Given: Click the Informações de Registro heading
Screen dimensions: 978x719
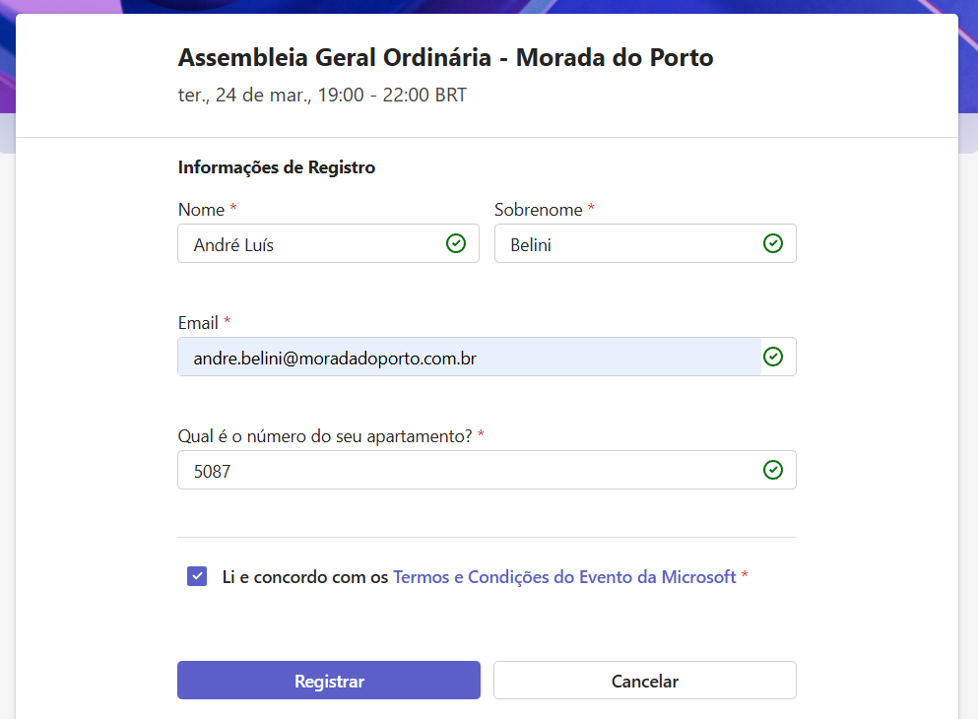Looking at the screenshot, I should (277, 167).
